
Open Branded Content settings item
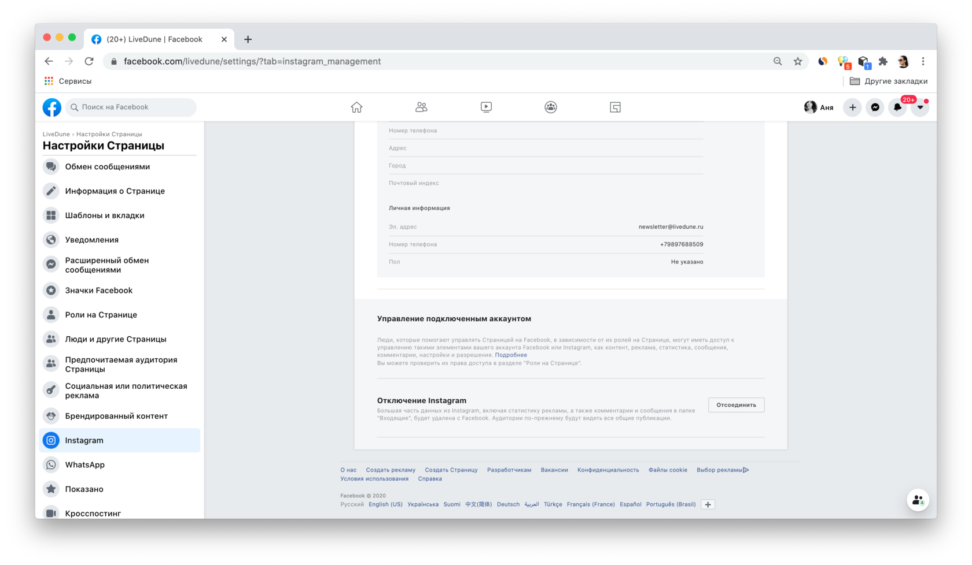pos(116,416)
